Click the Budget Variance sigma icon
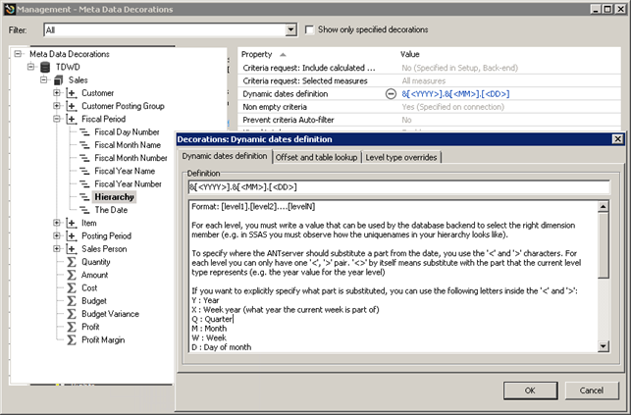 (72, 314)
